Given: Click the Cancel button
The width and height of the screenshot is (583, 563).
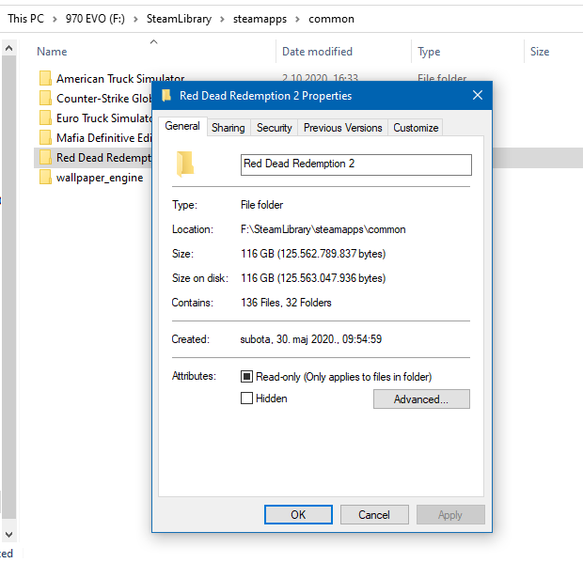Looking at the screenshot, I should (374, 515).
